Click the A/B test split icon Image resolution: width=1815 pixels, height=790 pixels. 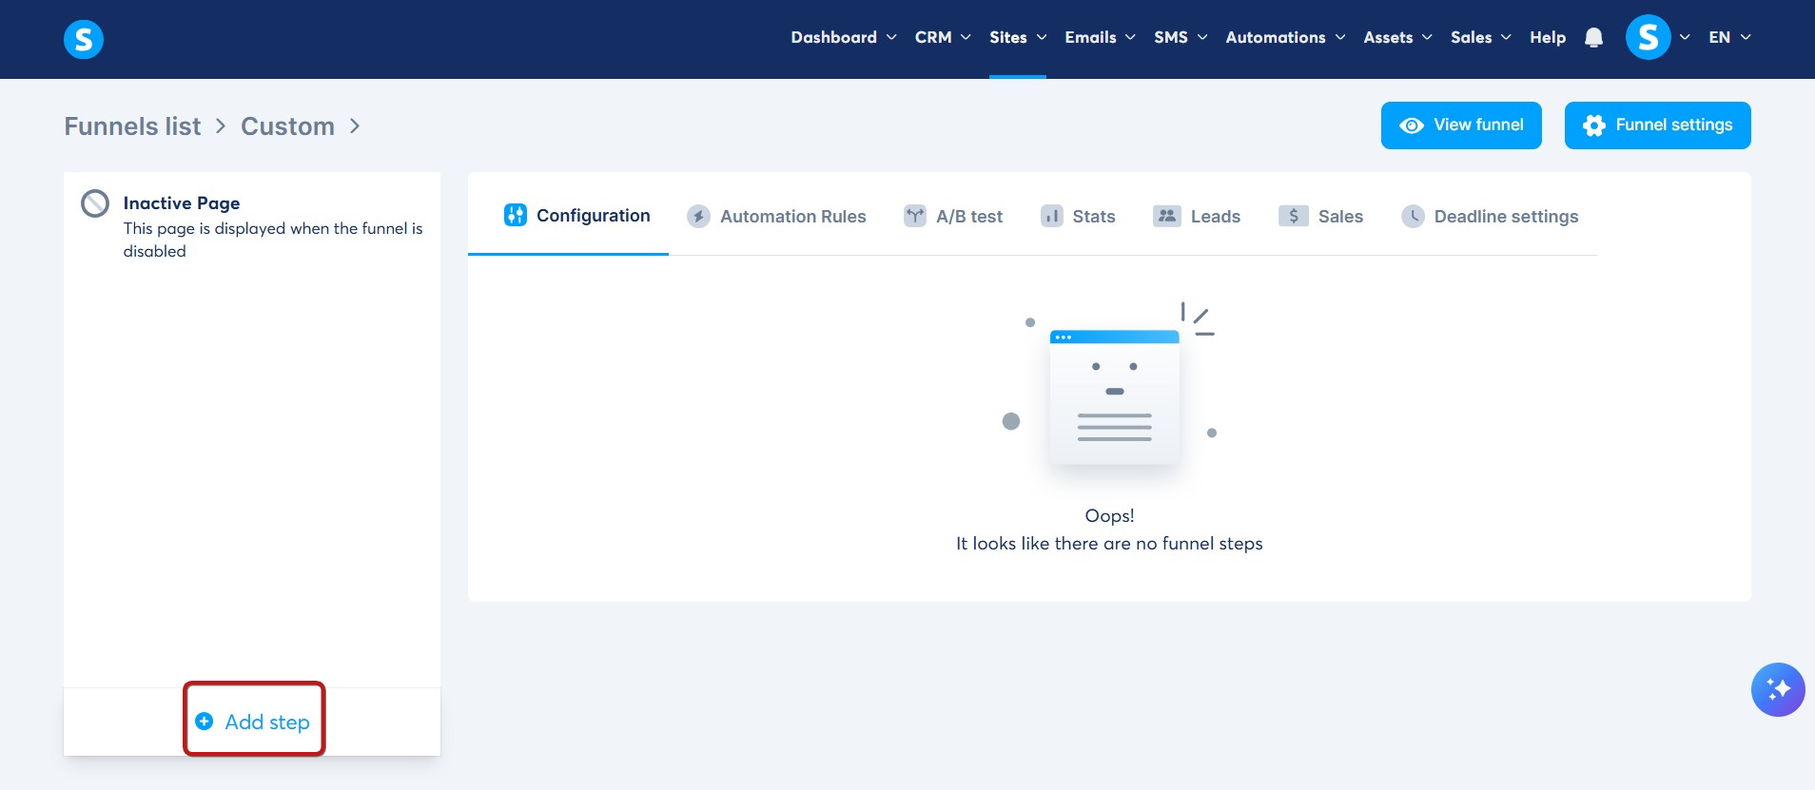915,216
